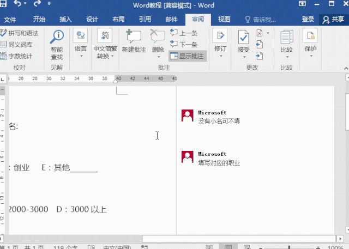Switch to the 引用 tab
Image resolution: width=349 pixels, height=249 pixels.
[x=145, y=19]
